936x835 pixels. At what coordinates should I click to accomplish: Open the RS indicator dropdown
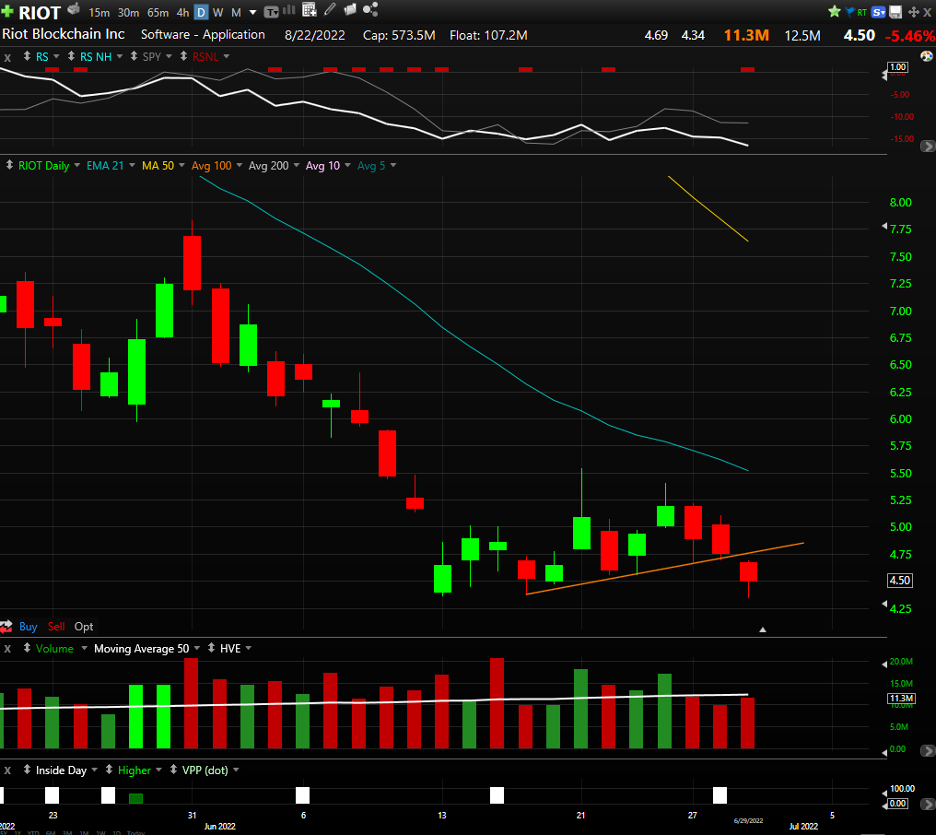coord(56,57)
